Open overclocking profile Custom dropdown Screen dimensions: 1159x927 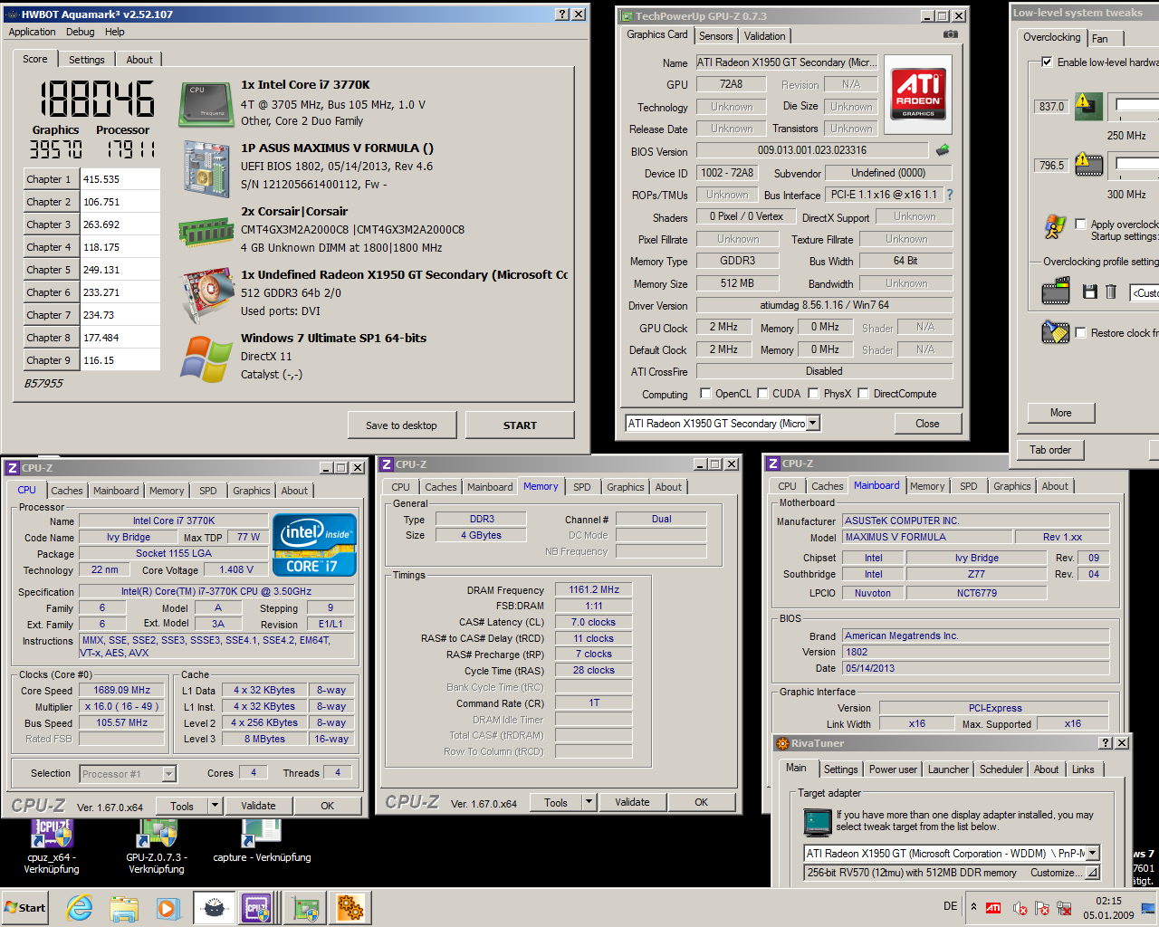[1145, 292]
